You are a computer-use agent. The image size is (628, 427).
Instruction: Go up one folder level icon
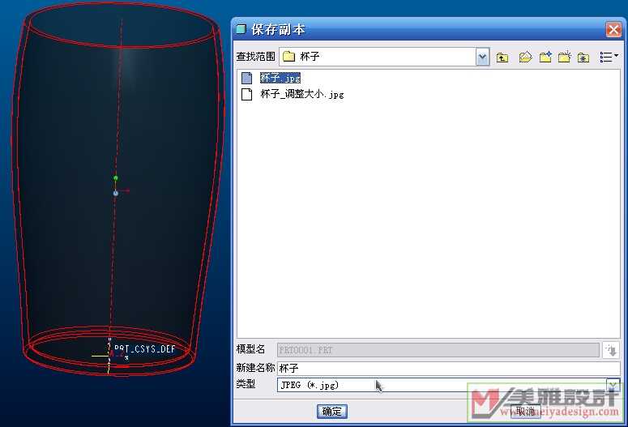click(x=502, y=58)
